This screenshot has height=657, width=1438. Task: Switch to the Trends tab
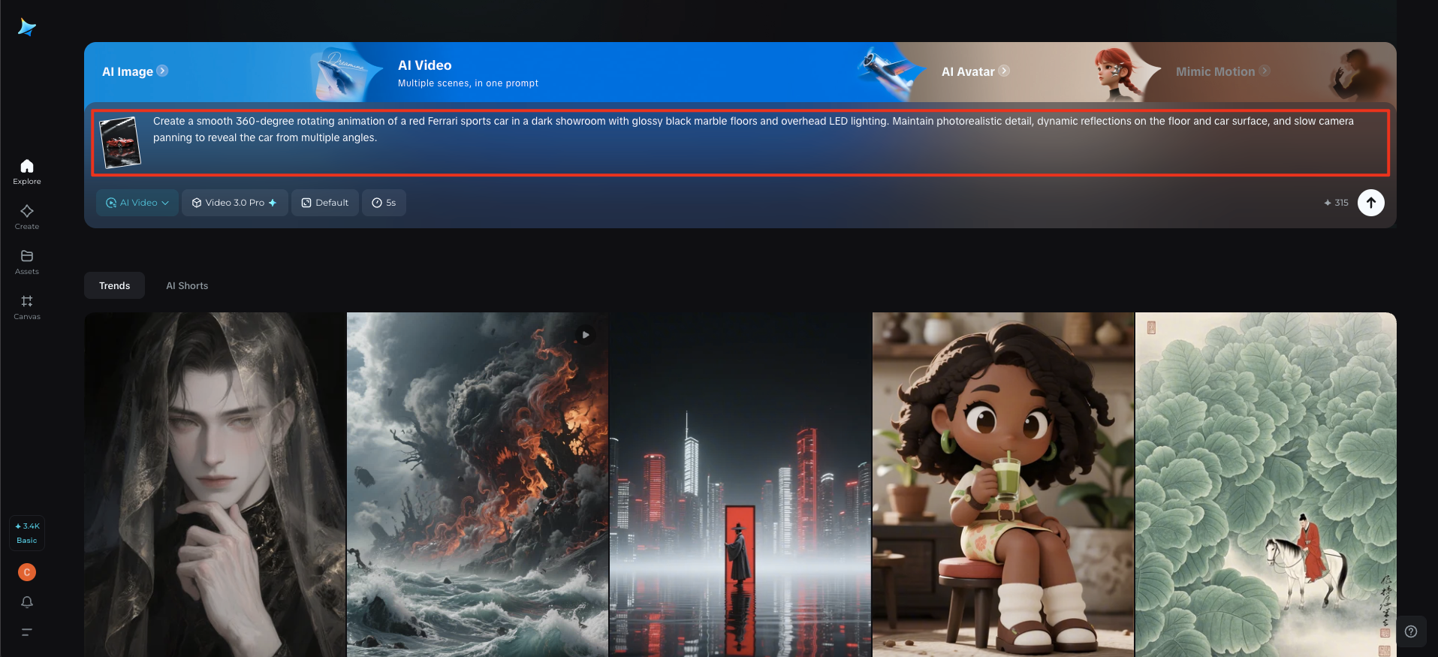[x=114, y=285]
